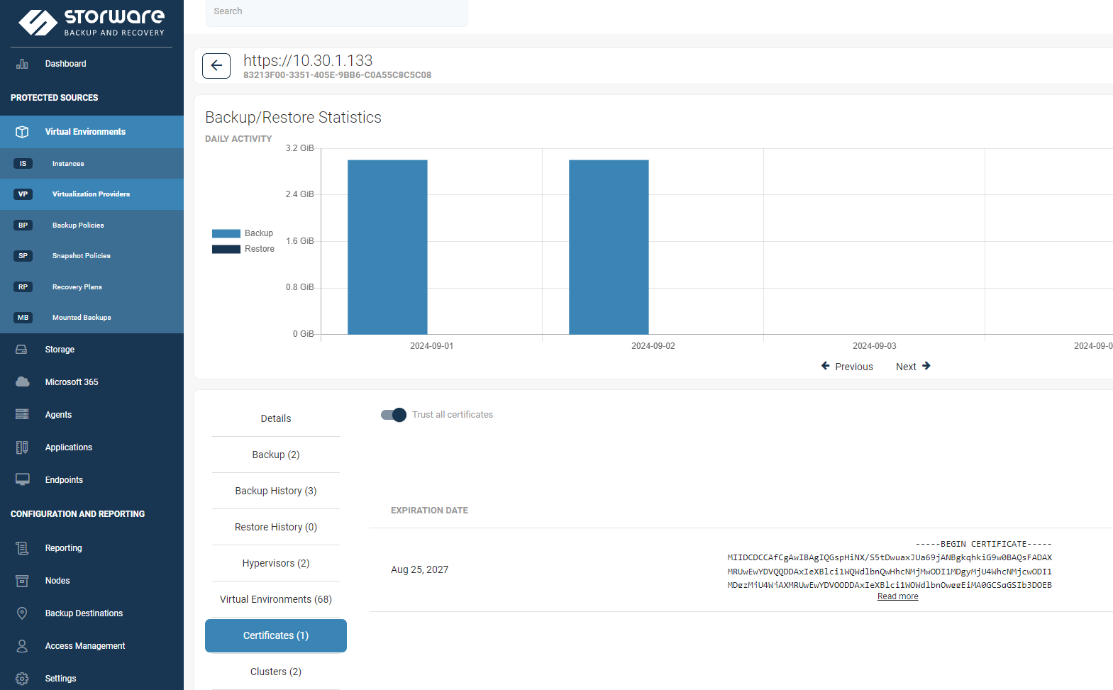Click the Next pagination label
The width and height of the screenshot is (1113, 690).
point(906,367)
